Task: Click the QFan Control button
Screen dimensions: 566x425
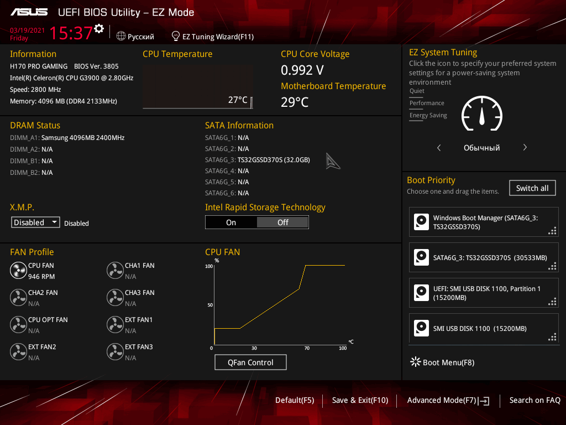Action: click(250, 362)
